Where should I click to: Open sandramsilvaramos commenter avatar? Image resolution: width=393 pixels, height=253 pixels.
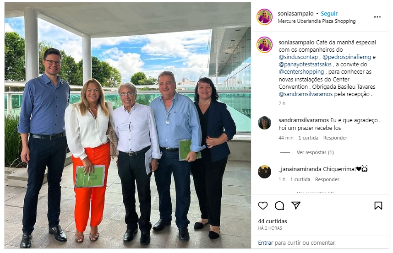[264, 123]
